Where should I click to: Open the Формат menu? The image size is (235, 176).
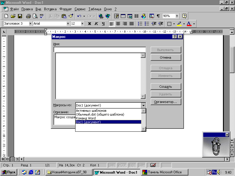66,9
